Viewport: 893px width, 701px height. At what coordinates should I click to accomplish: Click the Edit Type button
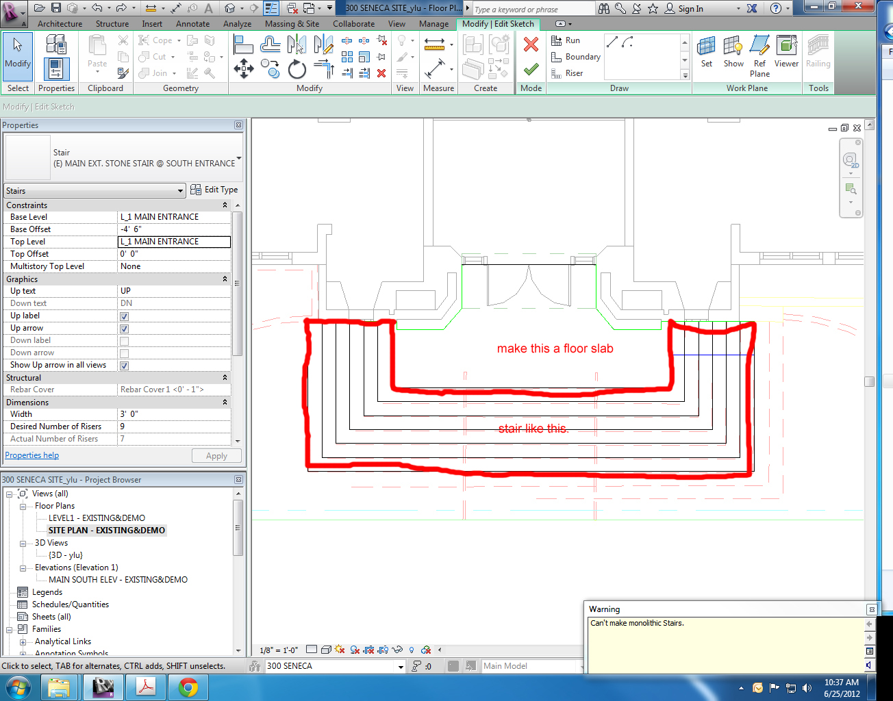214,190
